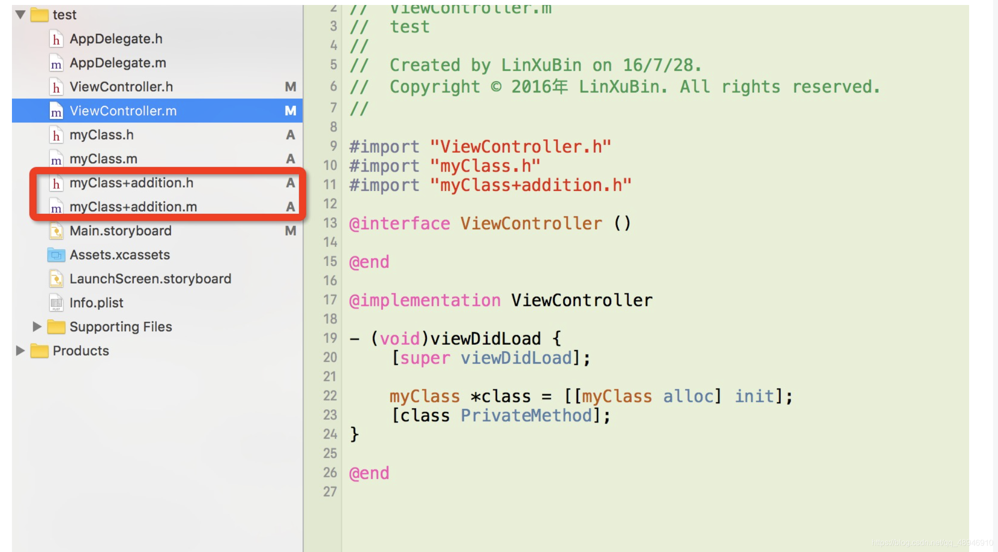Image resolution: width=998 pixels, height=552 pixels.
Task: Click the final @end on line 26
Action: [x=369, y=473]
